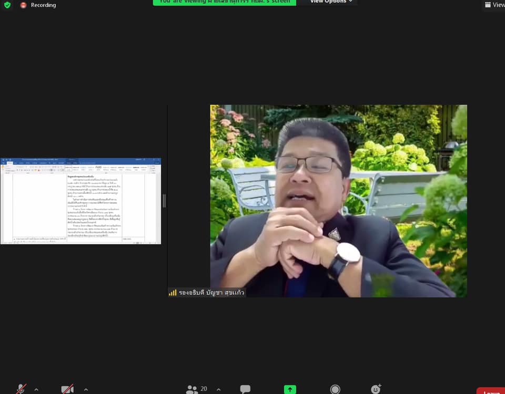Click the View button in the top corner
This screenshot has width=505, height=394.
[494, 5]
